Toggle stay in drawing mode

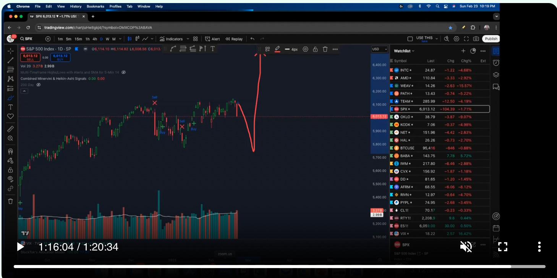pos(10,160)
